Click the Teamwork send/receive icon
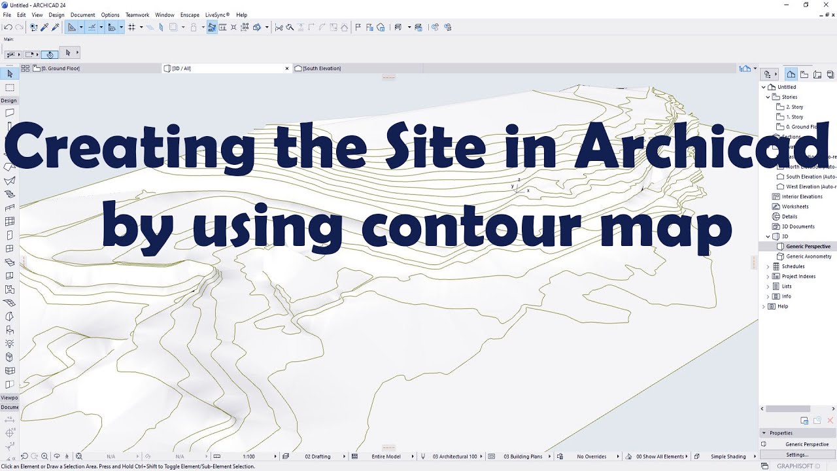 435,27
